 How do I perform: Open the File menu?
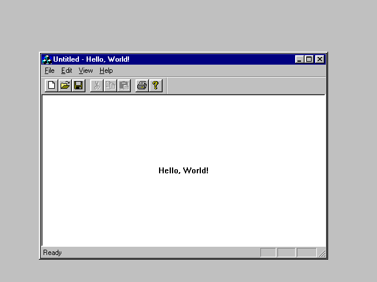tap(49, 70)
